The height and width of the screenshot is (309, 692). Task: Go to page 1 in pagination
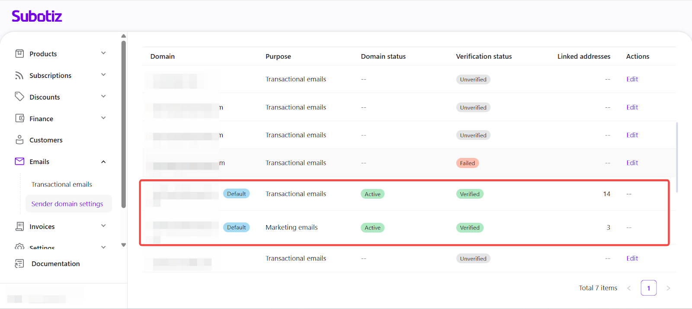coord(648,288)
